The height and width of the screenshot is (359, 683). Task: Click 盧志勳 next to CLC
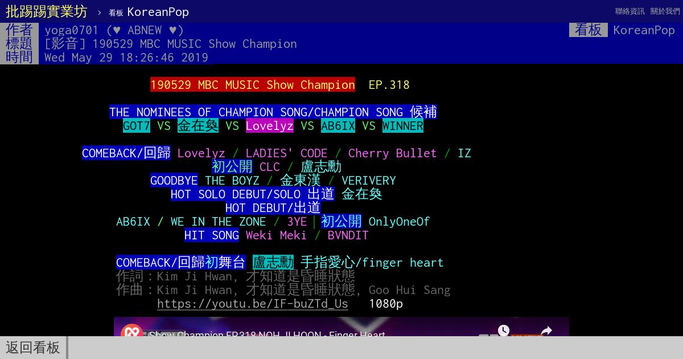[321, 167]
